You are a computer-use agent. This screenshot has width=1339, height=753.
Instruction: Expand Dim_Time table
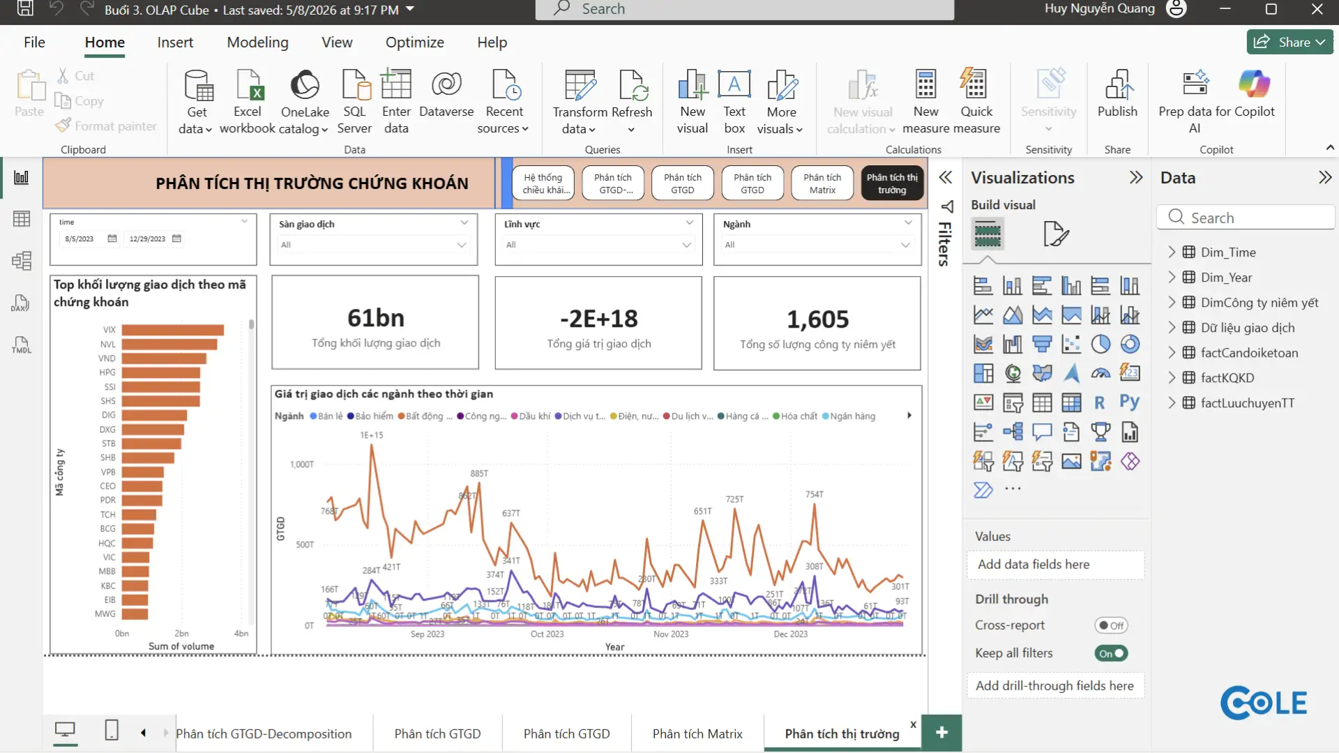click(x=1172, y=252)
